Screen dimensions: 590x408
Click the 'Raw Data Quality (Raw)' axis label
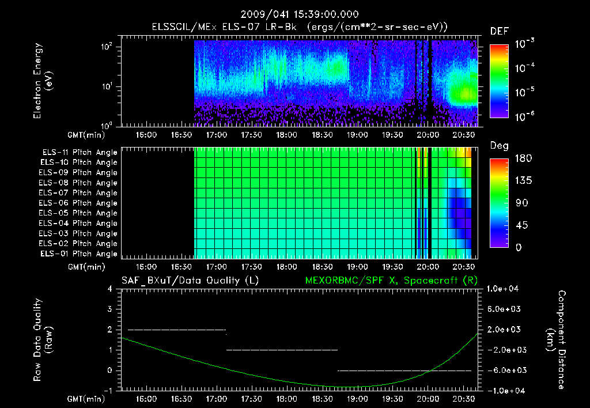click(43, 340)
